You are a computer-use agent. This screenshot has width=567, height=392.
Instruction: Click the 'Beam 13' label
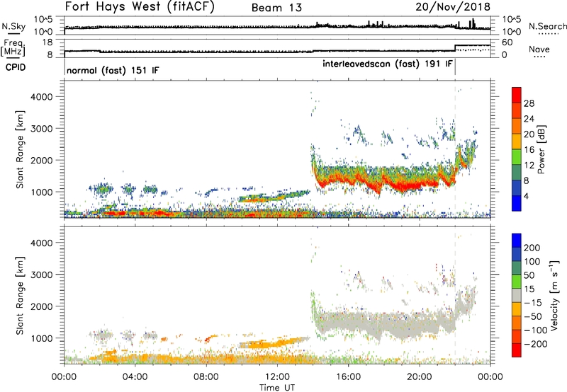[x=276, y=8]
